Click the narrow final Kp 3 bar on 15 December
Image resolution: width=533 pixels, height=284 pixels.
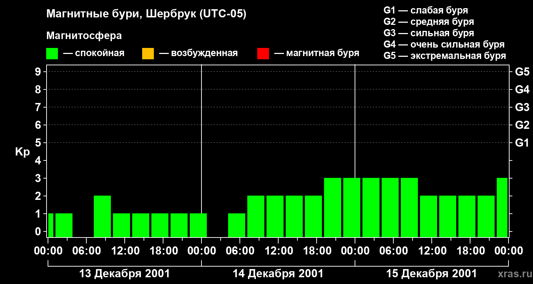click(502, 207)
